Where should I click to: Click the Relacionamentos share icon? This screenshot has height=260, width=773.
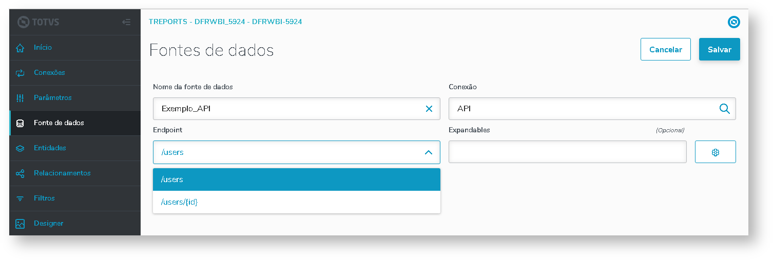click(20, 173)
